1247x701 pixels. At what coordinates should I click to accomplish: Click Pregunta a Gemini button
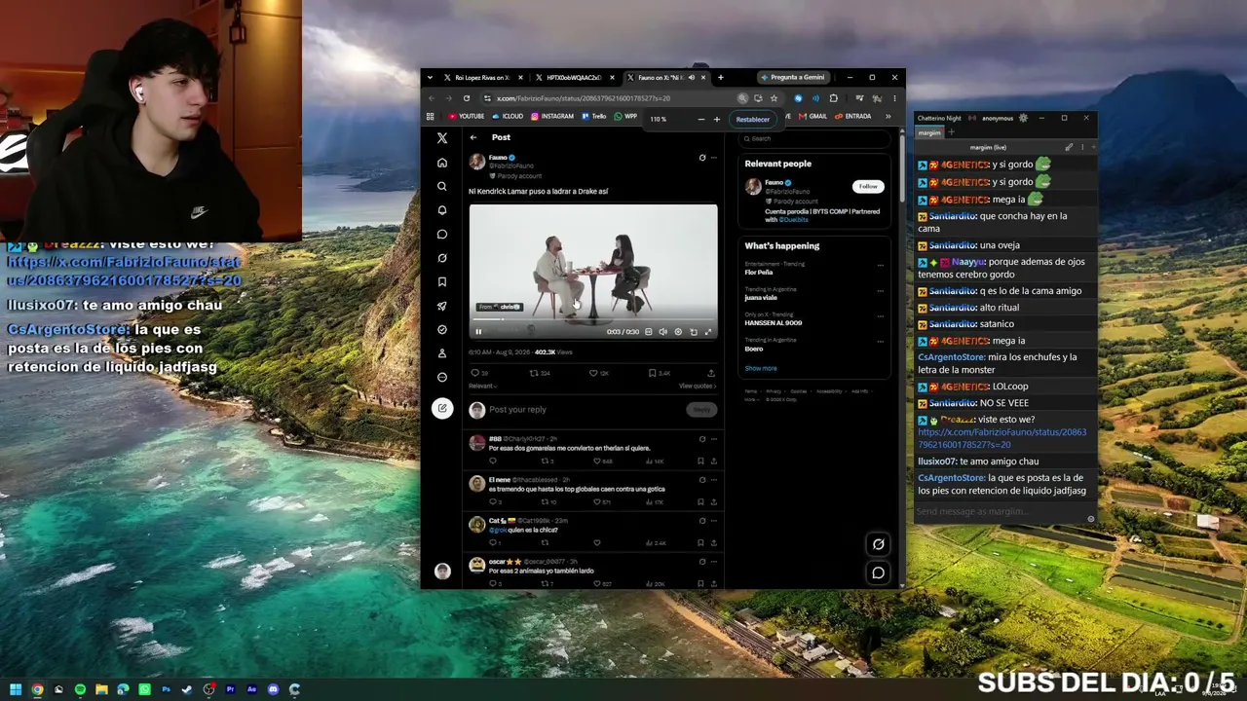point(793,77)
